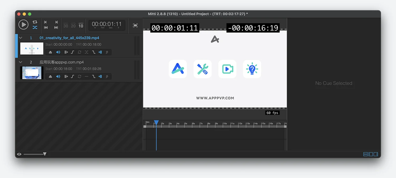The width and height of the screenshot is (396, 178).
Task: Click cue 2 Start time 00:00:18:00
Action: (63, 69)
